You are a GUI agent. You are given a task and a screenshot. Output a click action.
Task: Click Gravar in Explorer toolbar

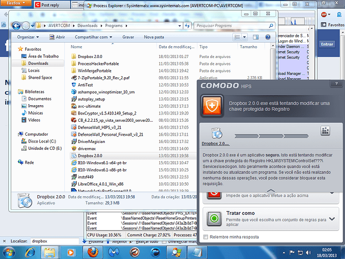(x=128, y=37)
